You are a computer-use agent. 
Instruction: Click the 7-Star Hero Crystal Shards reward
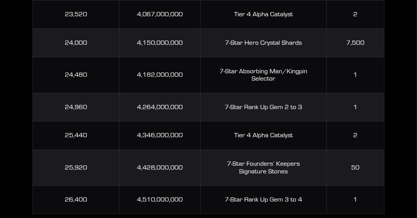click(263, 43)
